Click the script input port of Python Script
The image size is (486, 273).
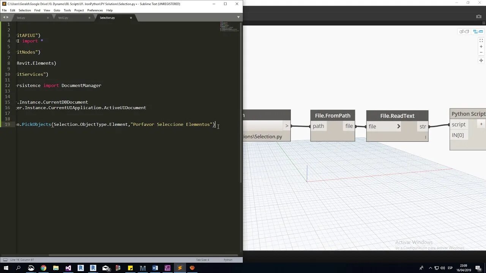(x=458, y=124)
